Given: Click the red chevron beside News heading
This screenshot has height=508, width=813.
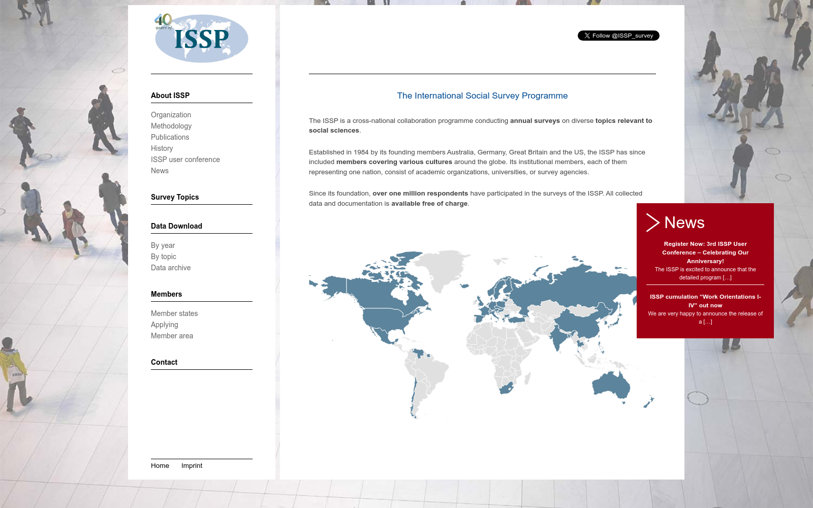Looking at the screenshot, I should 653,223.
